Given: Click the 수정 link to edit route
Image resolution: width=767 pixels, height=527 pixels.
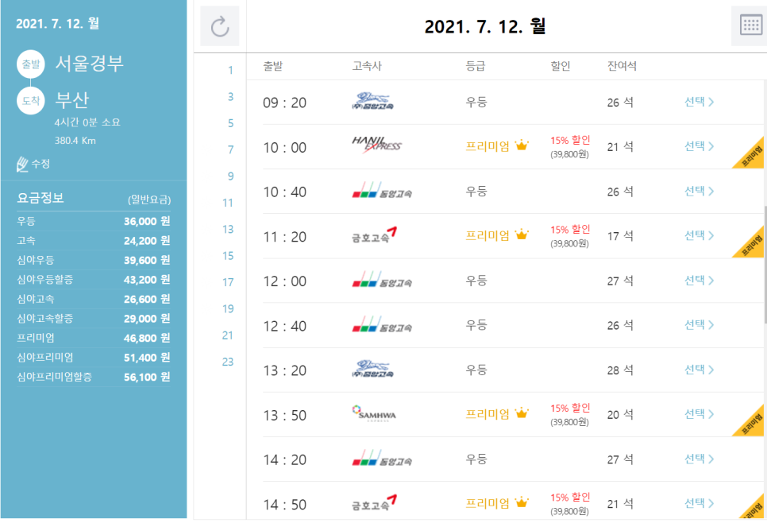Looking at the screenshot, I should (x=40, y=164).
